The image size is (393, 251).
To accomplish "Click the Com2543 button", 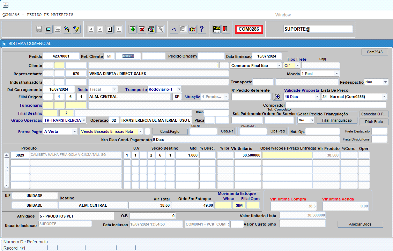I will pos(375,52).
